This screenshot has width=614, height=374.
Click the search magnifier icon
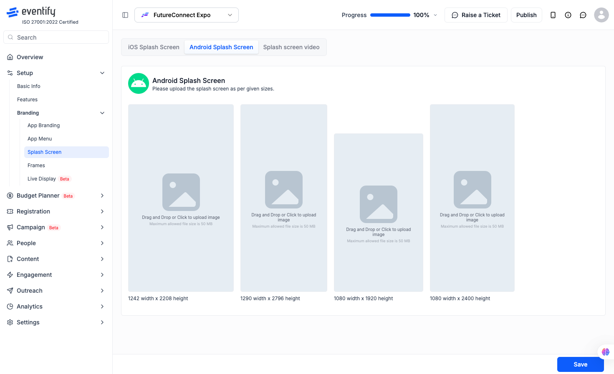[11, 37]
